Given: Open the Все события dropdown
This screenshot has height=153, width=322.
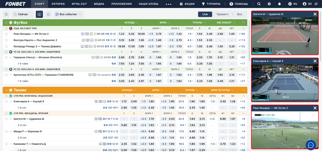Looking at the screenshot, I should (x=68, y=14).
